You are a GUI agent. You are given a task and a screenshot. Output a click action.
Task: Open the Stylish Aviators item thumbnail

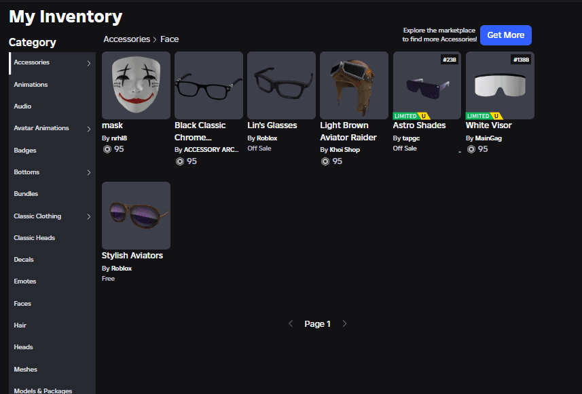[136, 215]
